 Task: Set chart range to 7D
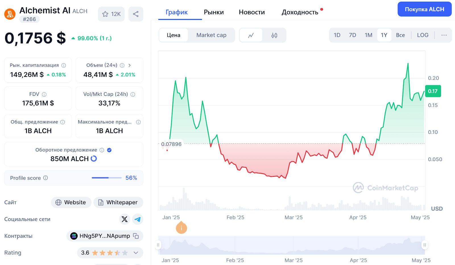tap(352, 35)
